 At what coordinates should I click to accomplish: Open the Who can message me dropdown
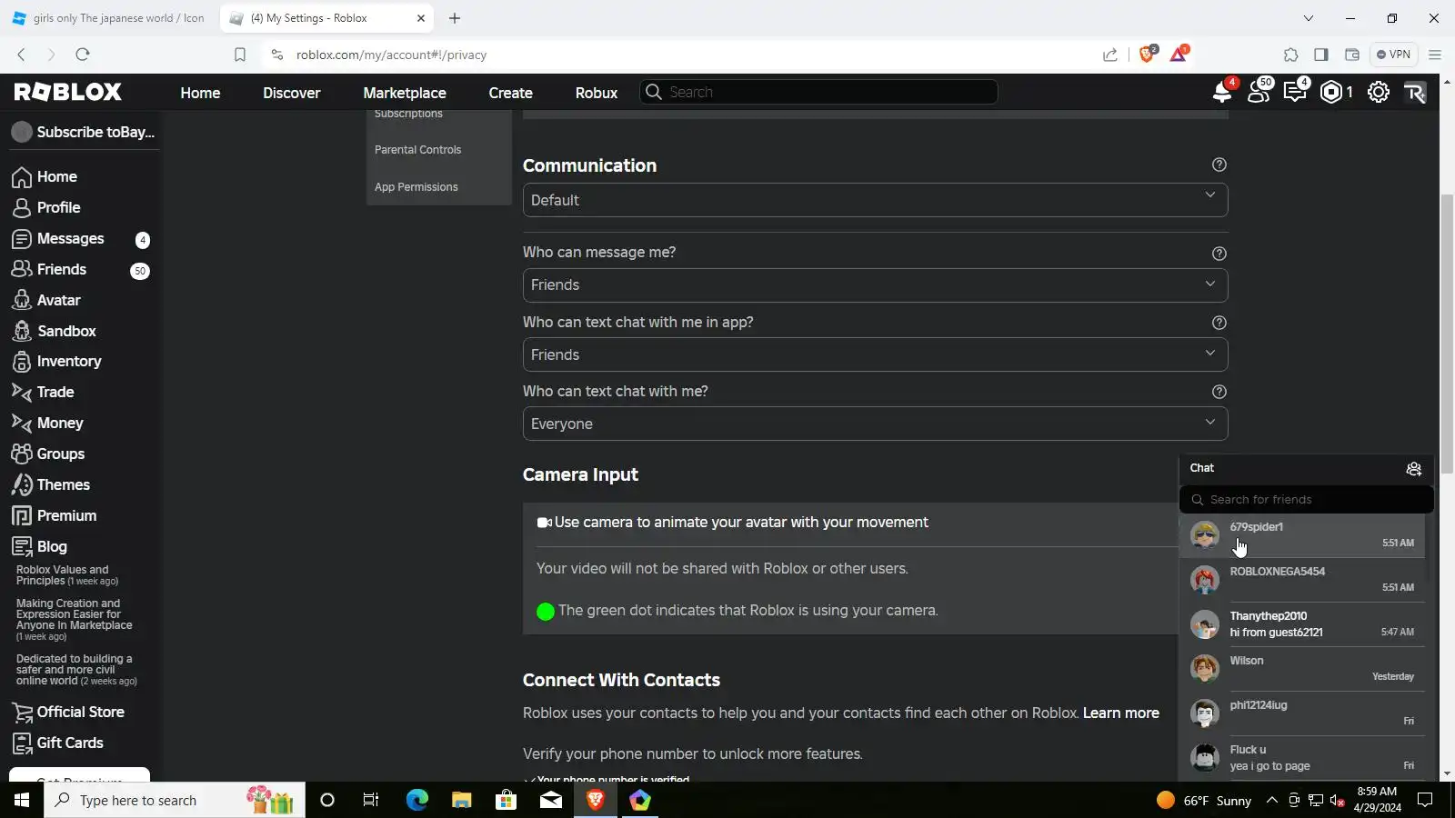click(875, 285)
